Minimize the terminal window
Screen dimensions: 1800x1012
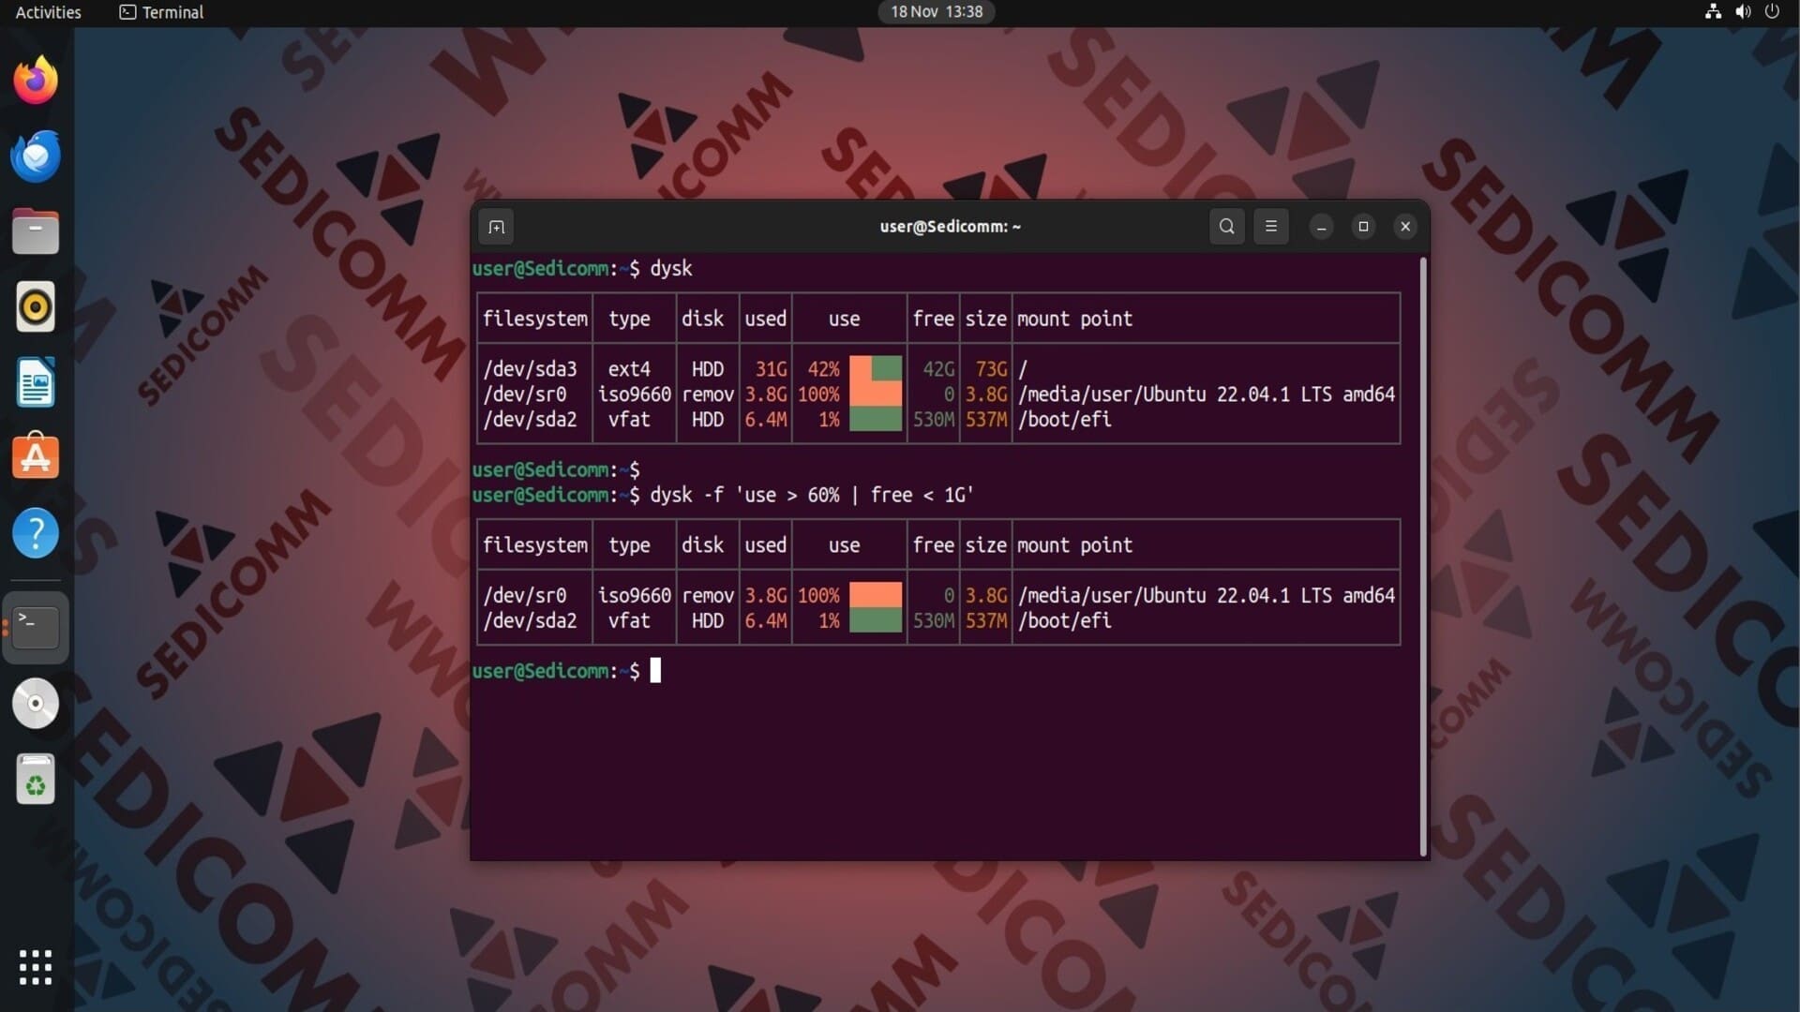tap(1322, 227)
